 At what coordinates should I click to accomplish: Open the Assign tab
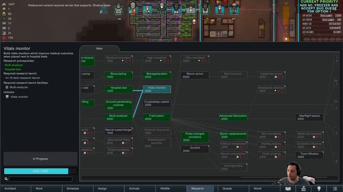click(x=109, y=188)
